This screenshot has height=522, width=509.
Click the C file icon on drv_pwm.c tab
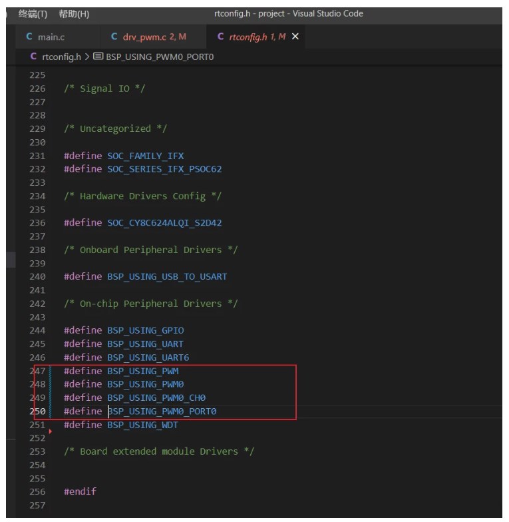[x=114, y=37]
